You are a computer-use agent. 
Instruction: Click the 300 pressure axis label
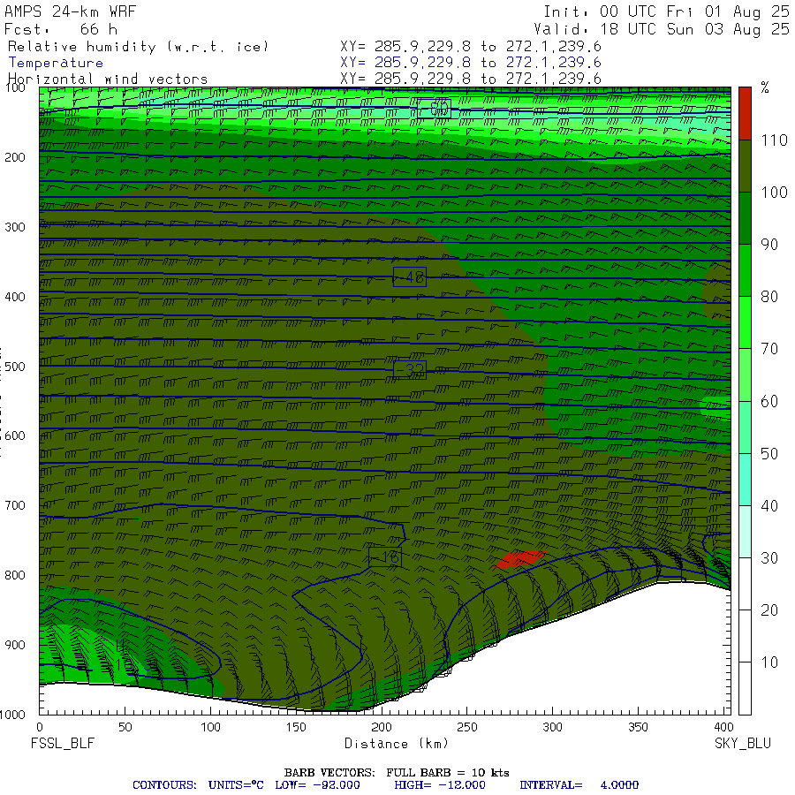point(15,227)
